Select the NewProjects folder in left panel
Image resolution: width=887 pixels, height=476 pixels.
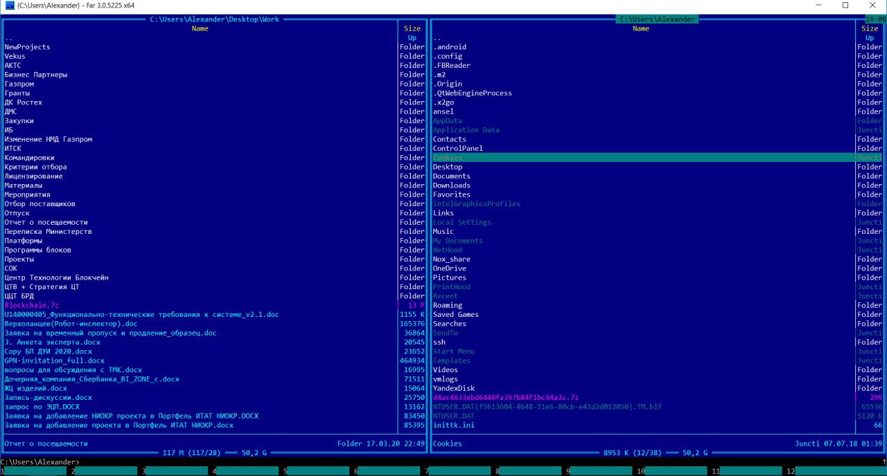point(28,47)
